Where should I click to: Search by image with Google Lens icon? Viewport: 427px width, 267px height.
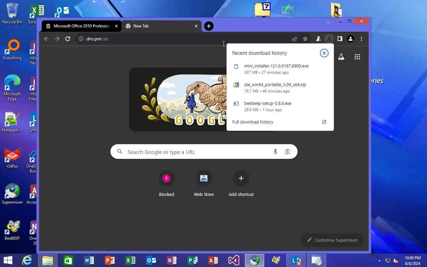[288, 152]
